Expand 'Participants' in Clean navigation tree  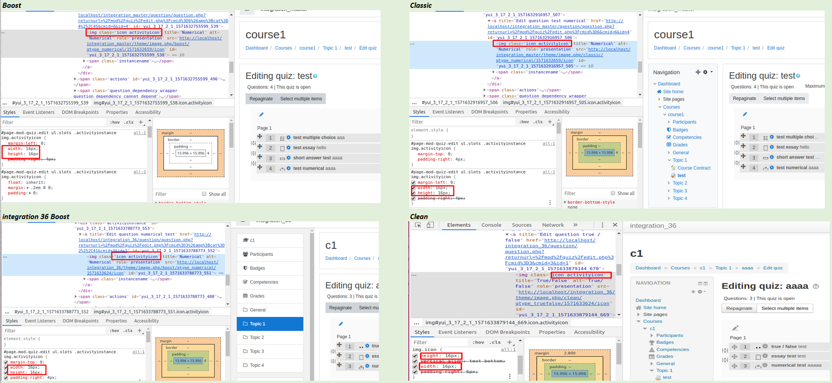651,336
